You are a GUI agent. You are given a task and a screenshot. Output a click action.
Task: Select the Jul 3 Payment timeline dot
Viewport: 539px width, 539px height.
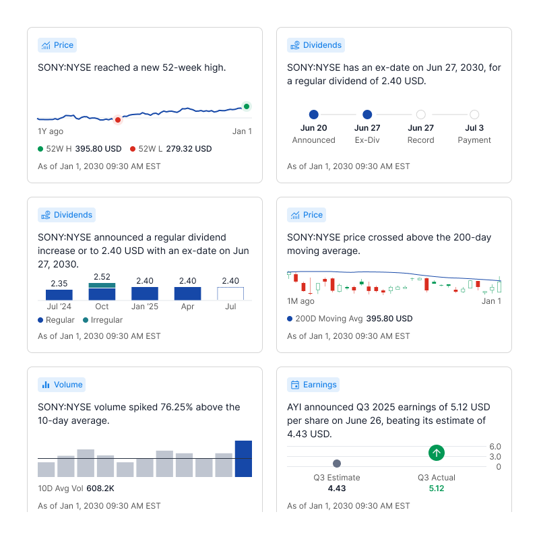474,115
